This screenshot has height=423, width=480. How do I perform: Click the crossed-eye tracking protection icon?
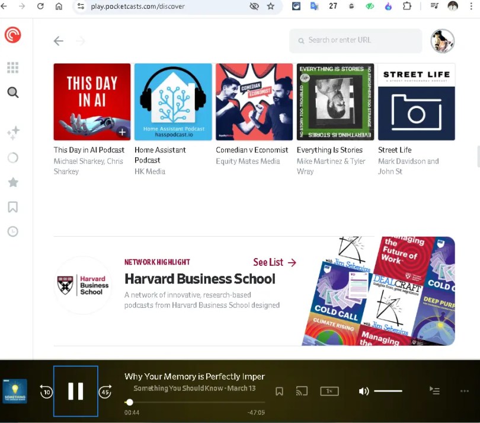coord(254,6)
